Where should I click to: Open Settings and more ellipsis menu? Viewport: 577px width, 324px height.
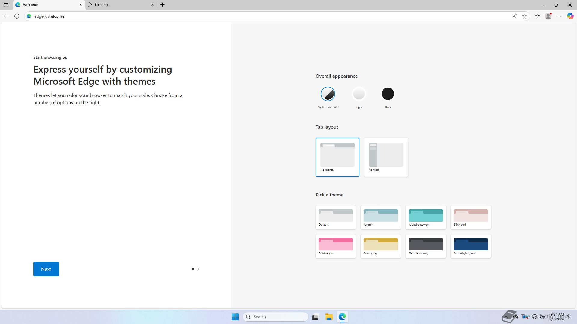(x=559, y=16)
